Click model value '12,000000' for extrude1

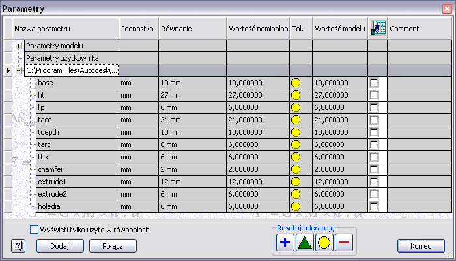coord(331,182)
